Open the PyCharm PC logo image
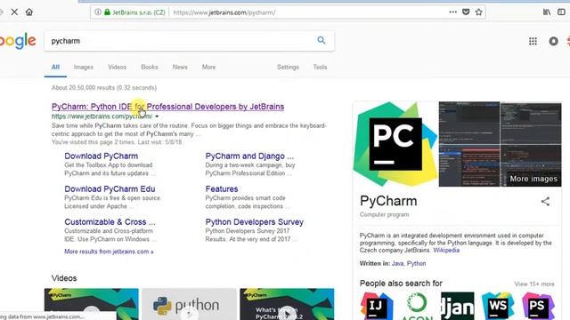The height and width of the screenshot is (320, 570). [395, 144]
